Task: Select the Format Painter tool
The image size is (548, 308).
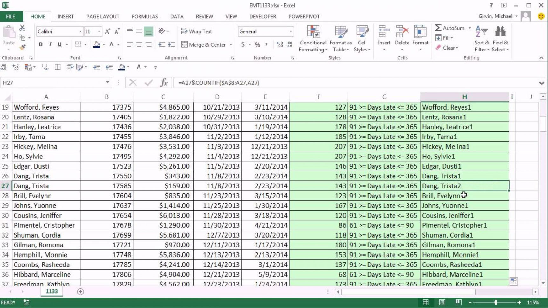Action: pyautogui.click(x=22, y=47)
